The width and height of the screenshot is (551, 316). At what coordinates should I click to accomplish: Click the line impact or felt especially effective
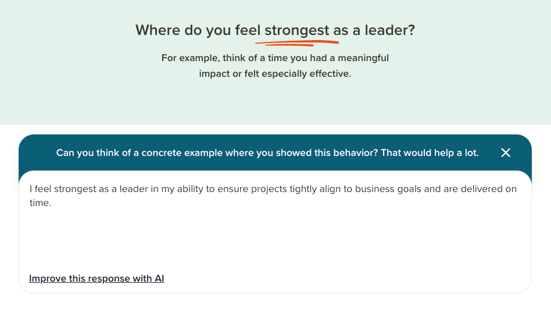point(275,73)
